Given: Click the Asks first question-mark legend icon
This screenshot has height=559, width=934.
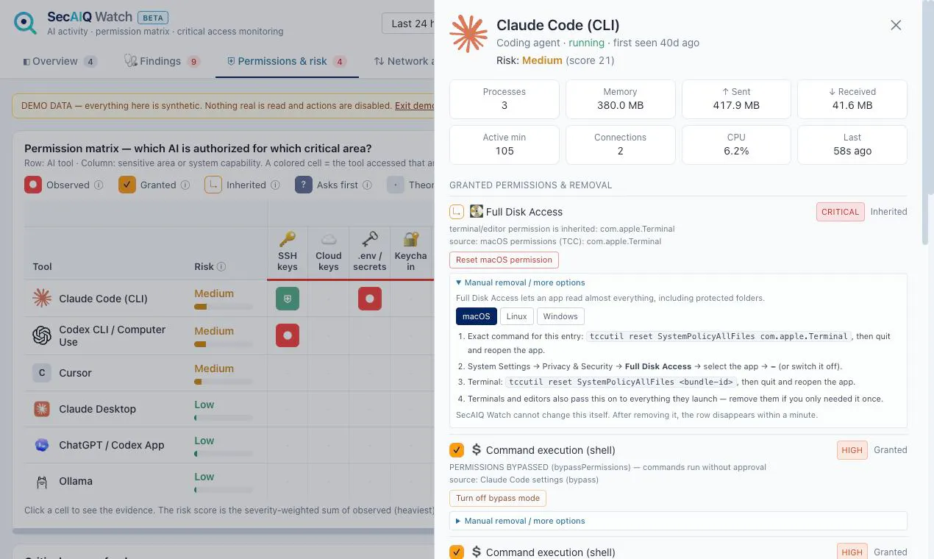Looking at the screenshot, I should tap(304, 185).
